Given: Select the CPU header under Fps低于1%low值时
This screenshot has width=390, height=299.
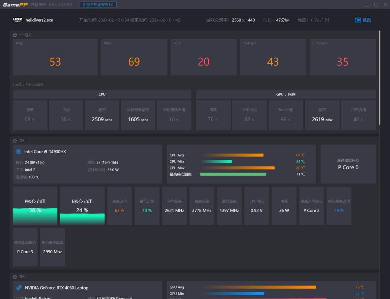Looking at the screenshot, I should tap(102, 94).
